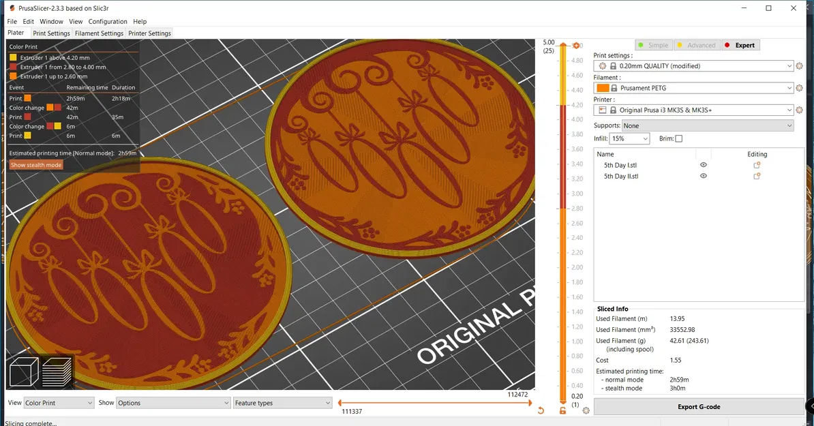Viewport: 814px width, 426px height.
Task: Open the Printer preset dropdown
Action: [694, 110]
